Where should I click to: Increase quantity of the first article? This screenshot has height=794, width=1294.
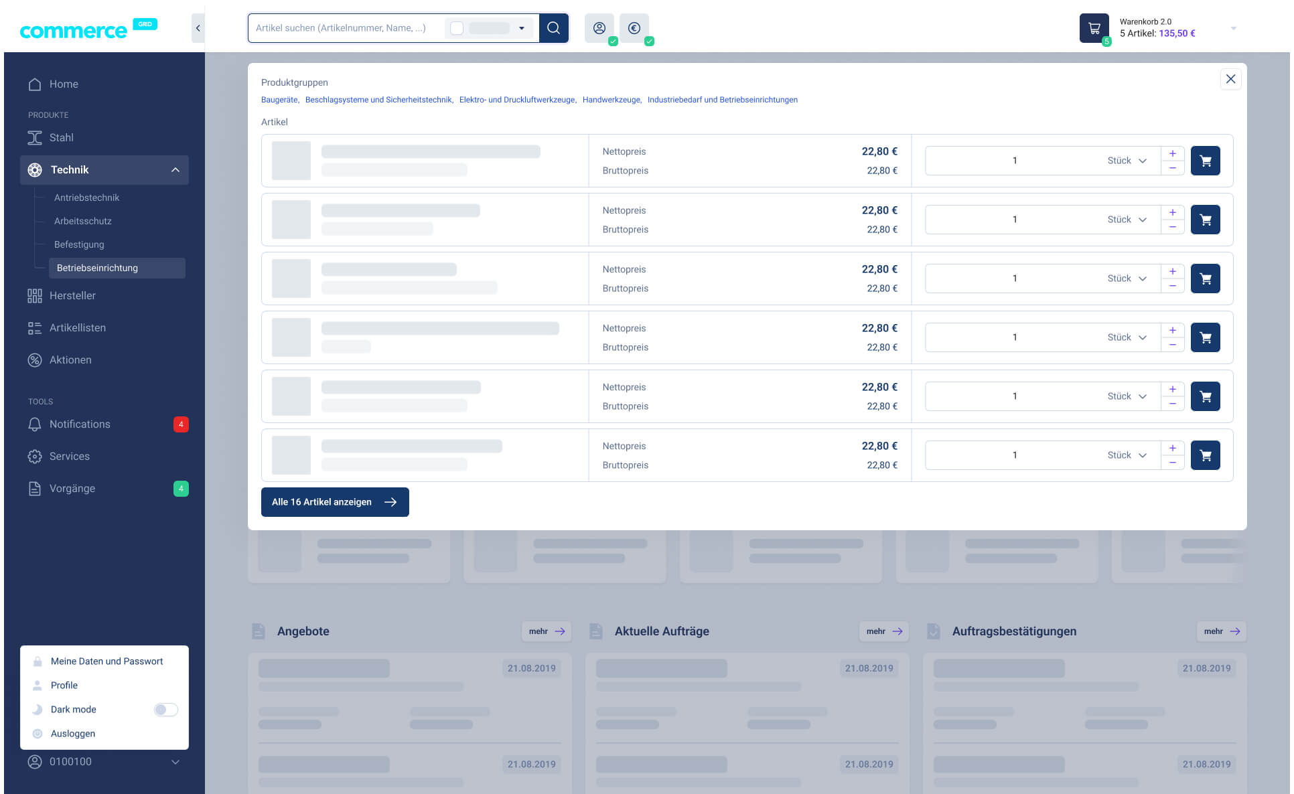[x=1172, y=153]
